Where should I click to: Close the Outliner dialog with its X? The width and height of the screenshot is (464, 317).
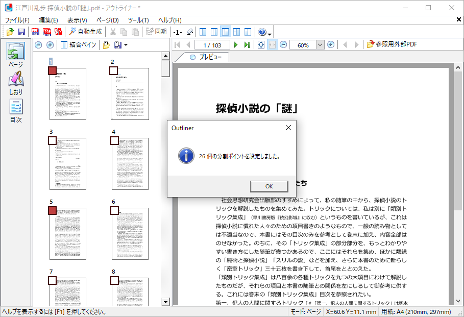(x=288, y=128)
